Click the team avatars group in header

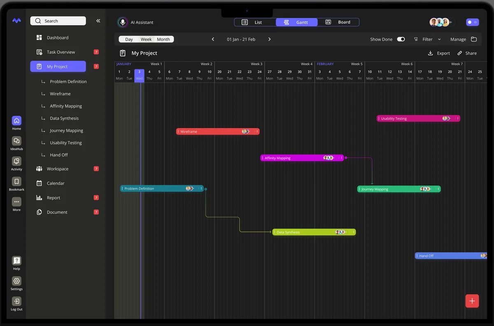[x=441, y=22]
